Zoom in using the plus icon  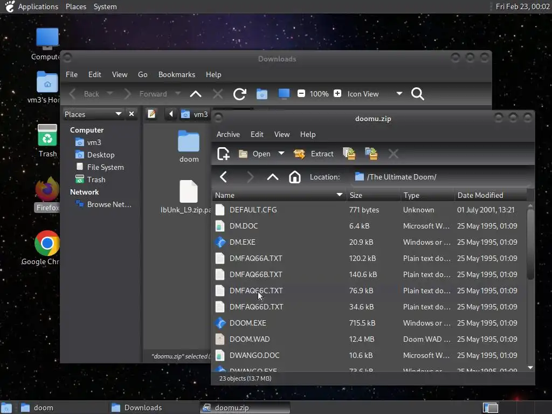[x=337, y=94]
